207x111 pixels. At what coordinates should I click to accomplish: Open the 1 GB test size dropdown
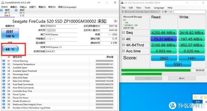[x=167, y=12]
